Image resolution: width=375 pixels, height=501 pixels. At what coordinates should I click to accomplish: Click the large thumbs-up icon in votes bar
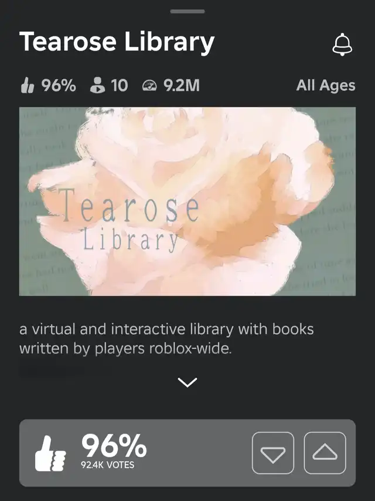tap(50, 453)
